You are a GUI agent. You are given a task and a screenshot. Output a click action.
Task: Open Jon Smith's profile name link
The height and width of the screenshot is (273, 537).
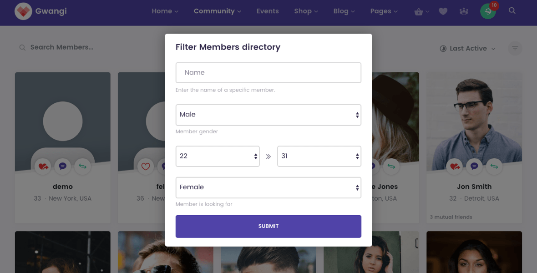tap(474, 187)
